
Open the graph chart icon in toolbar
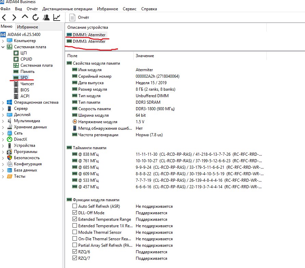tap(57, 17)
